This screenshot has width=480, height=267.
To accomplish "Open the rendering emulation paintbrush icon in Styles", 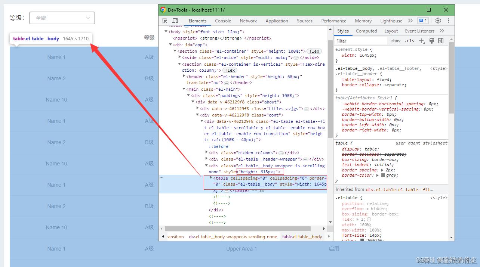I will [432, 41].
